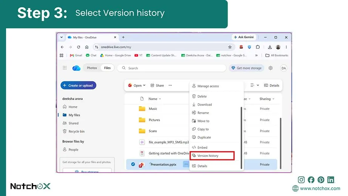348x196 pixels.
Task: Open Shared in sidebar
Action: (x=71, y=123)
